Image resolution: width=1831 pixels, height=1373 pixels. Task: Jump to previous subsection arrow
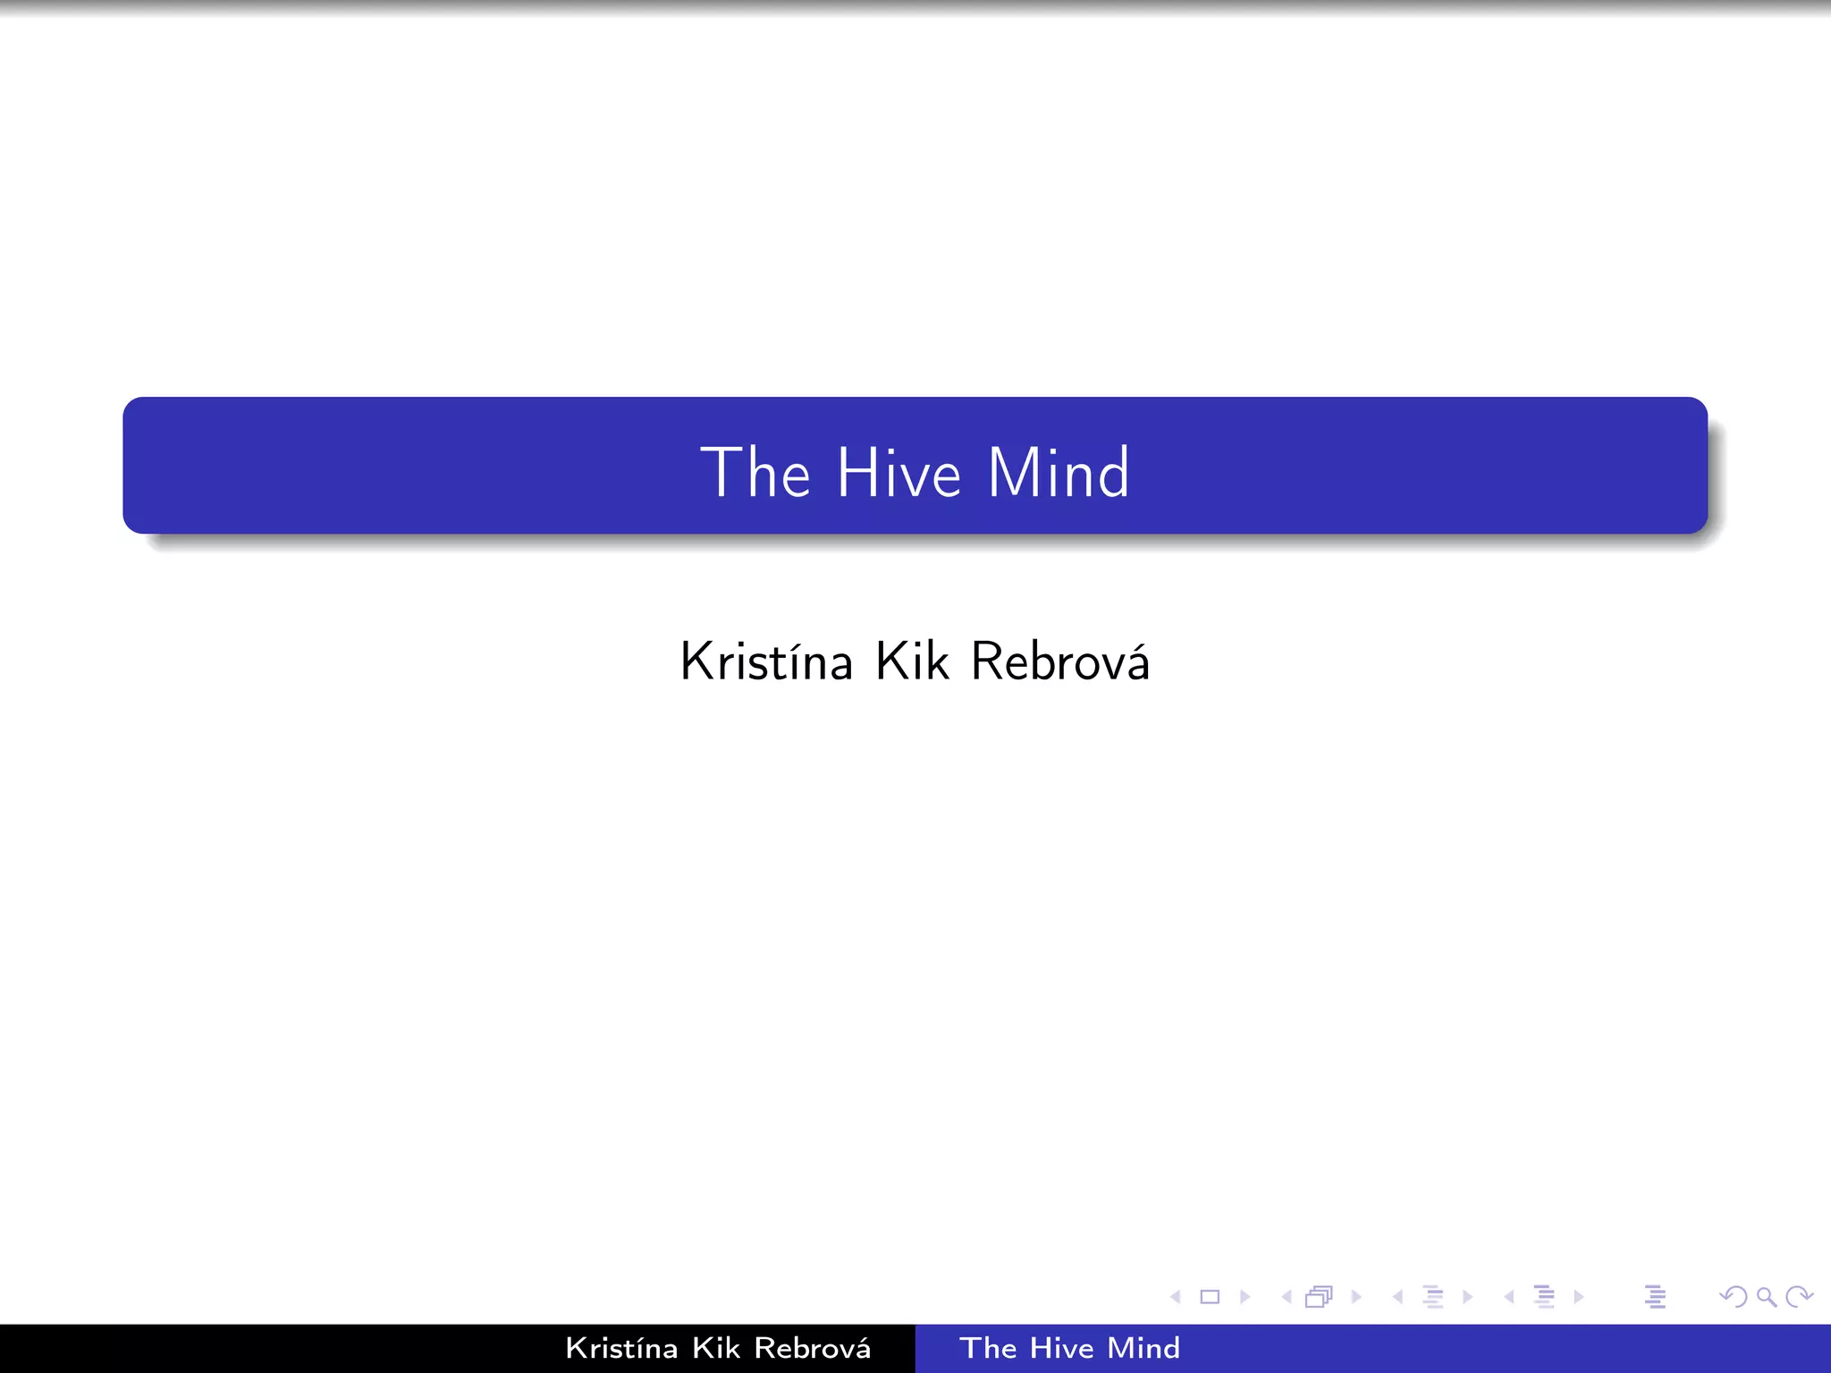pos(1397,1297)
